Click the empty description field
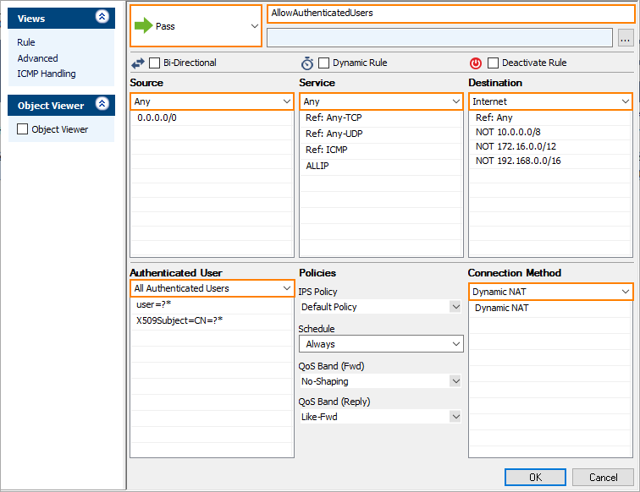640x492 pixels. (439, 37)
